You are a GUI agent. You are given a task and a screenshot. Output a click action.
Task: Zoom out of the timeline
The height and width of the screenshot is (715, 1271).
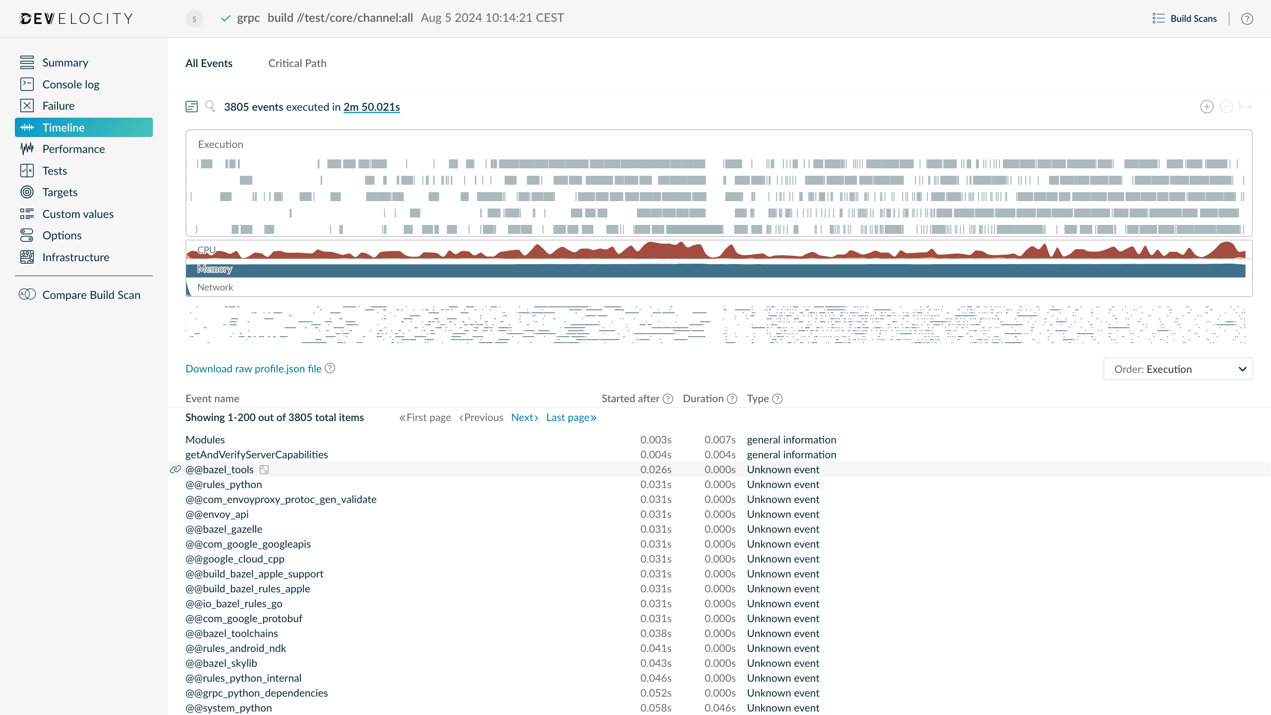click(1226, 107)
